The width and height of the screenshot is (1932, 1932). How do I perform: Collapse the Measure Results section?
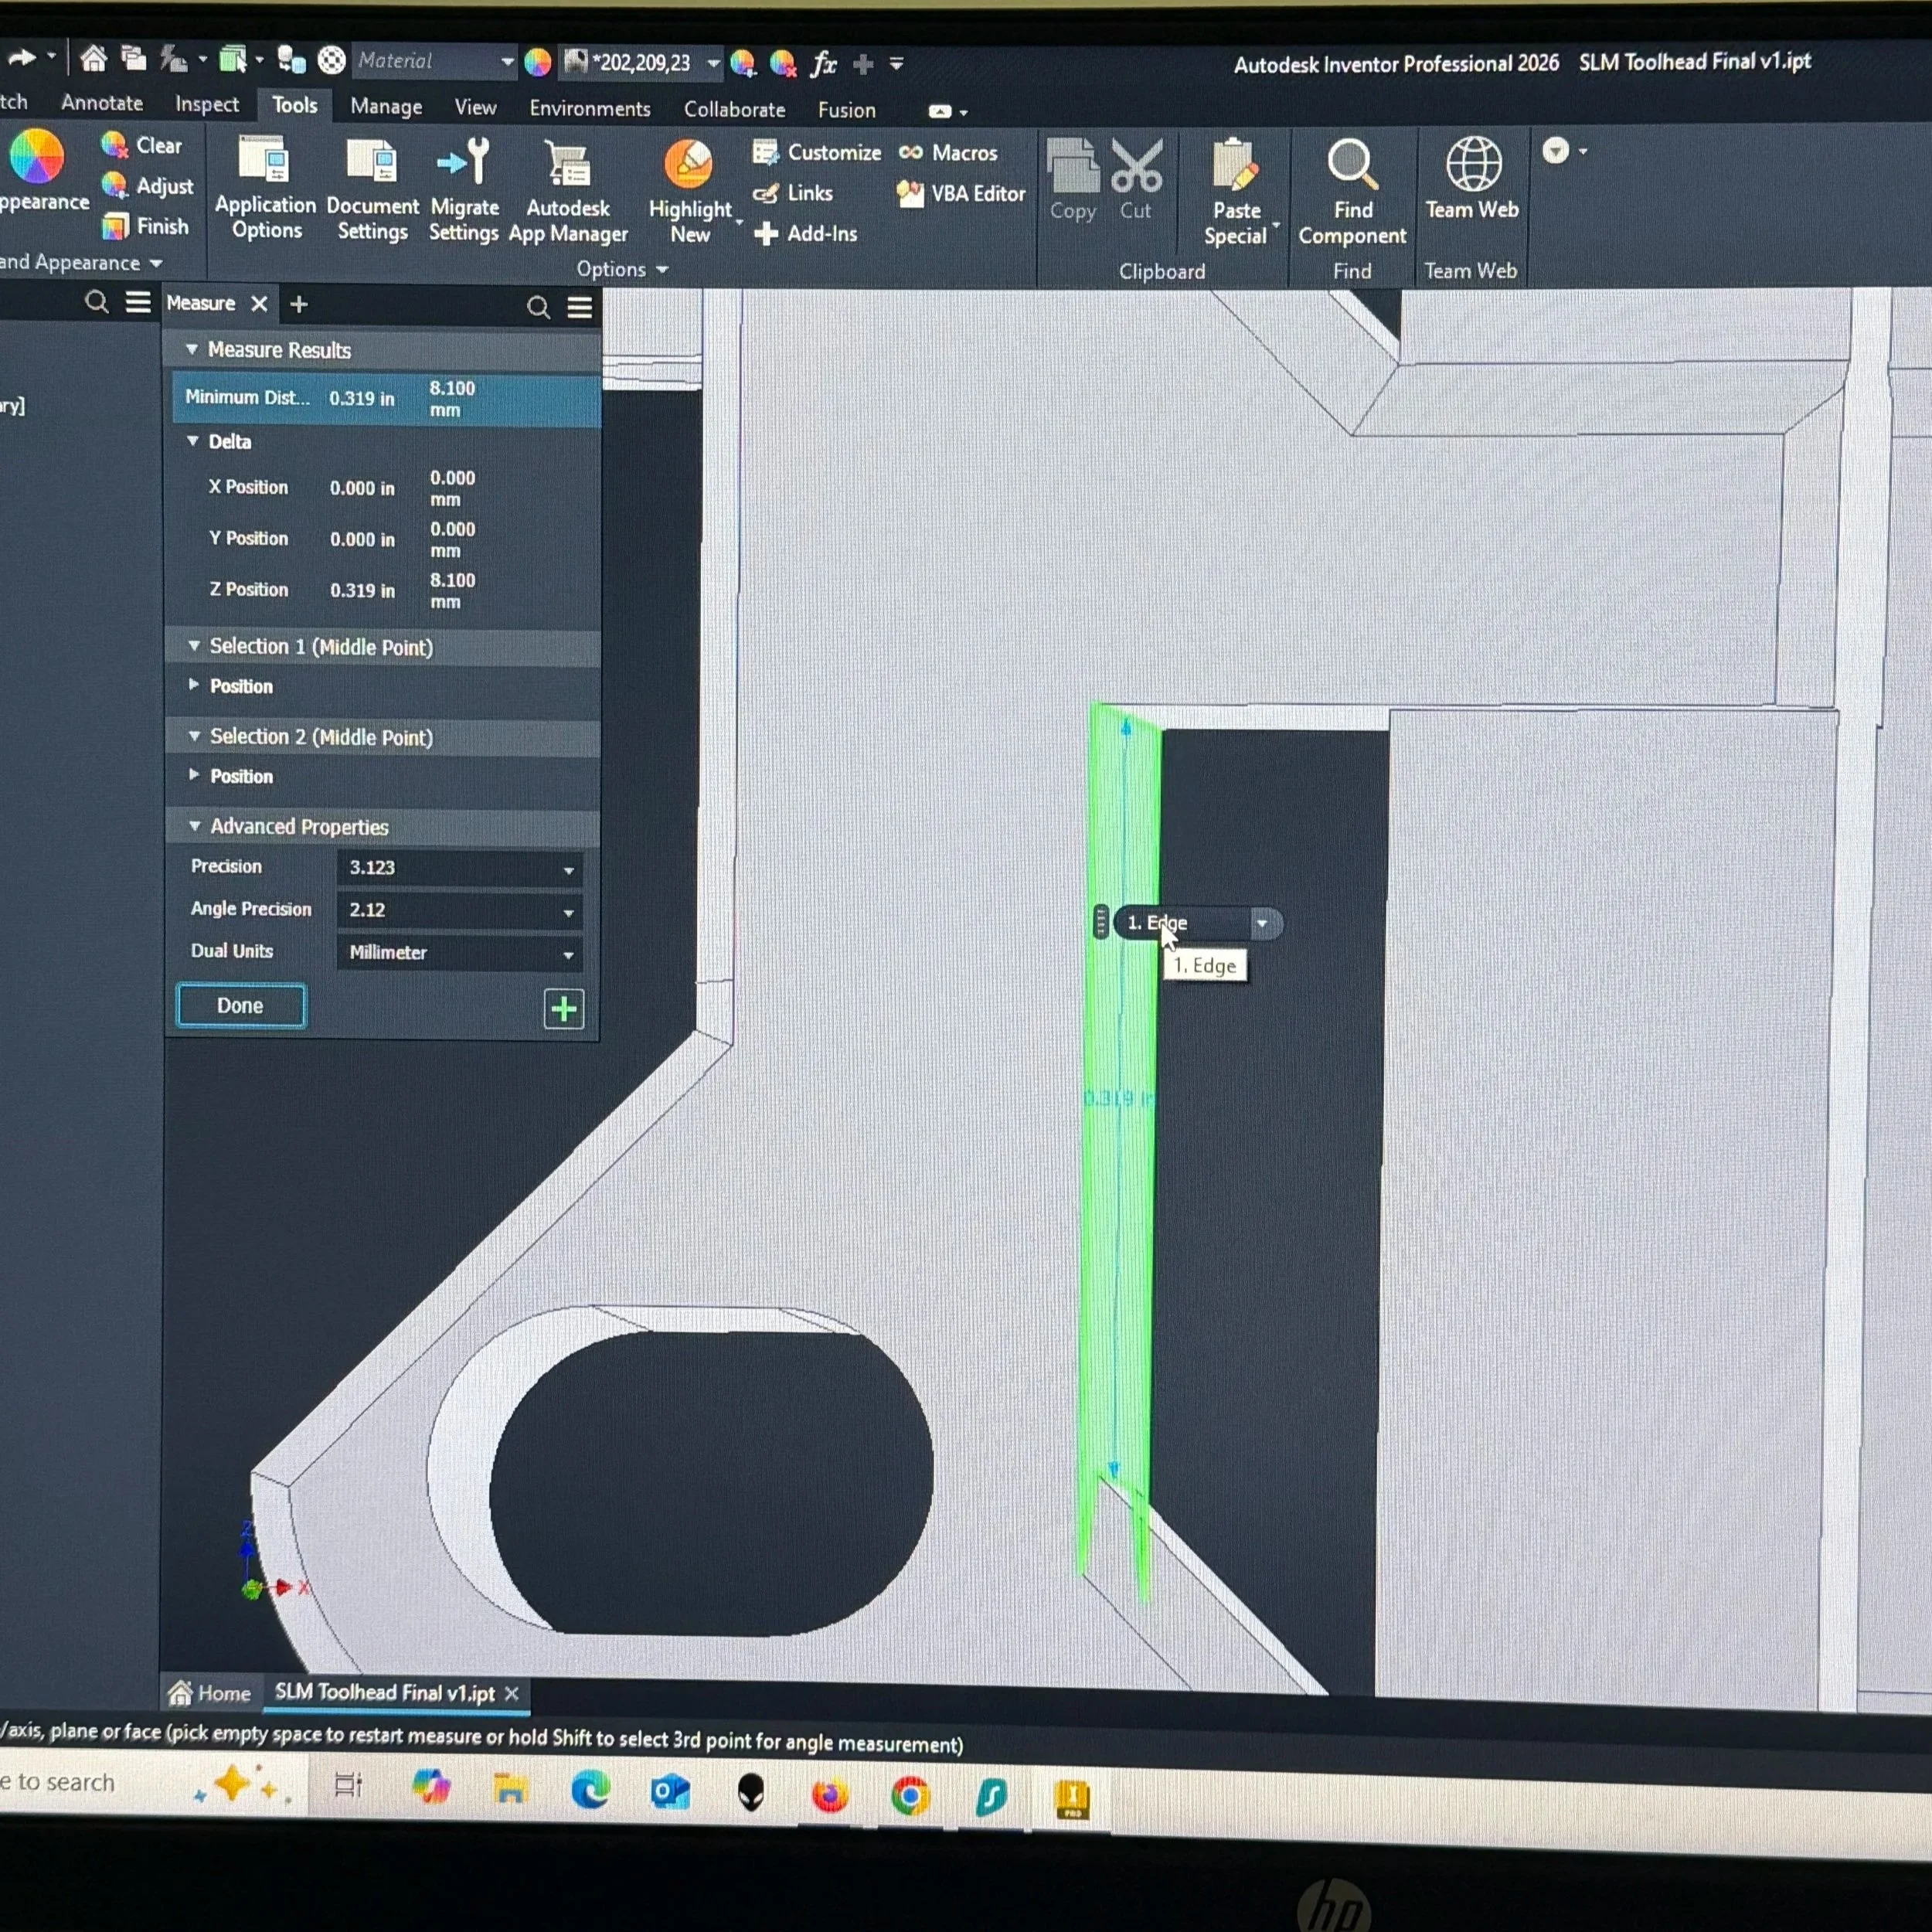[192, 350]
